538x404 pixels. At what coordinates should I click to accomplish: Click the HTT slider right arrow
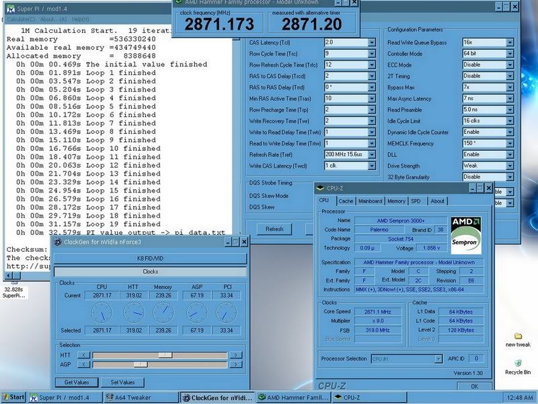pyautogui.click(x=236, y=354)
